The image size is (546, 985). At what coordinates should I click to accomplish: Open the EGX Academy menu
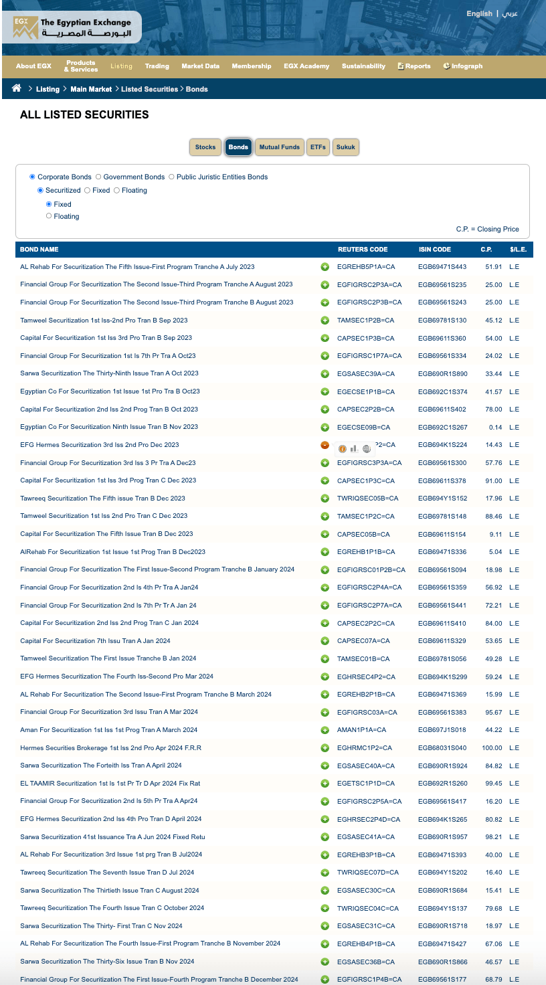pyautogui.click(x=306, y=66)
